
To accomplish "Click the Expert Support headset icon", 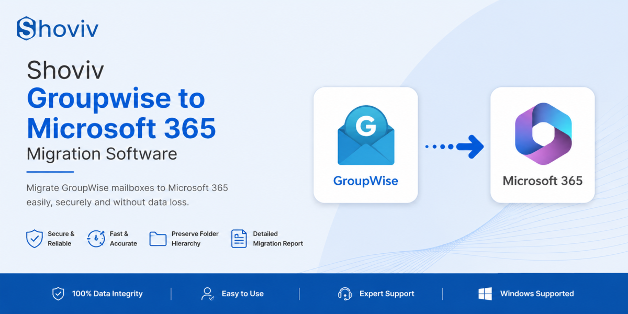I will coord(345,294).
